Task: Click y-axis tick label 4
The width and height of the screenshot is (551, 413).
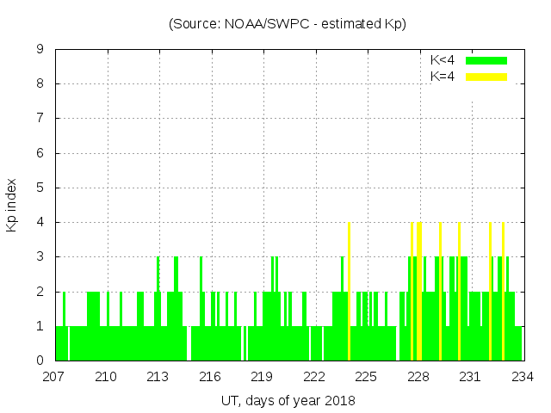Action: tap(40, 222)
